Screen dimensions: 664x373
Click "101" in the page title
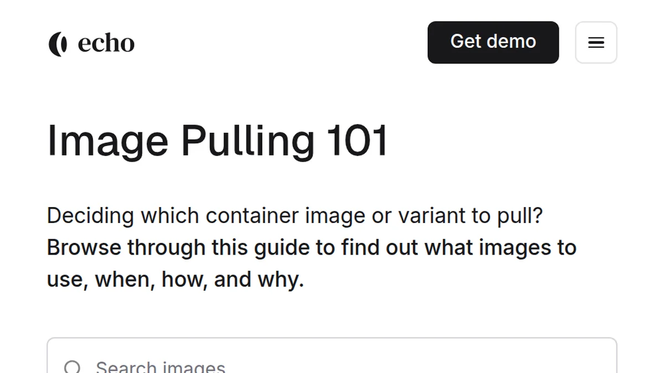[356, 141]
